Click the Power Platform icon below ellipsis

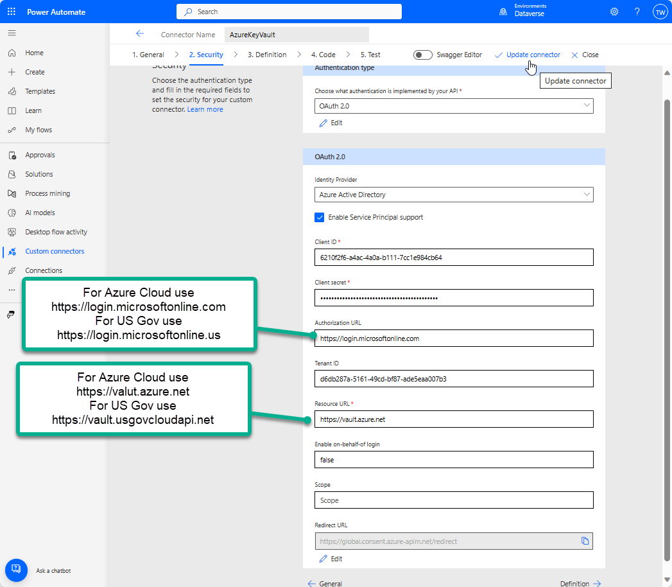[11, 315]
